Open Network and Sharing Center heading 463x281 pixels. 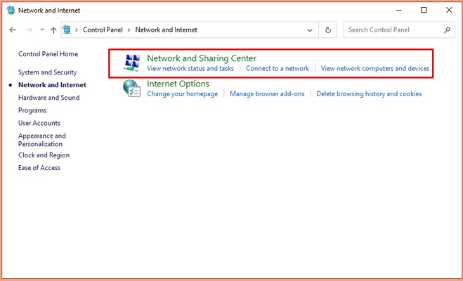(202, 58)
